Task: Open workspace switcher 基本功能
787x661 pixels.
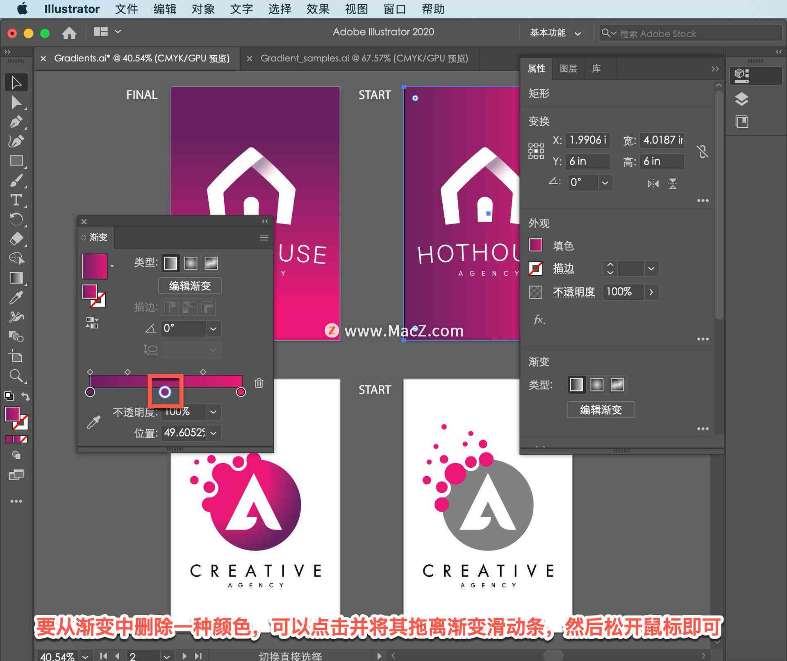Action: click(x=555, y=33)
